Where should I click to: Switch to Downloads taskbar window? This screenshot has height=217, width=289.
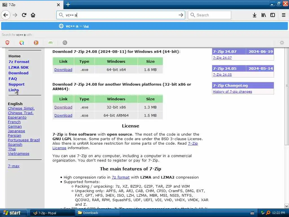97,213
